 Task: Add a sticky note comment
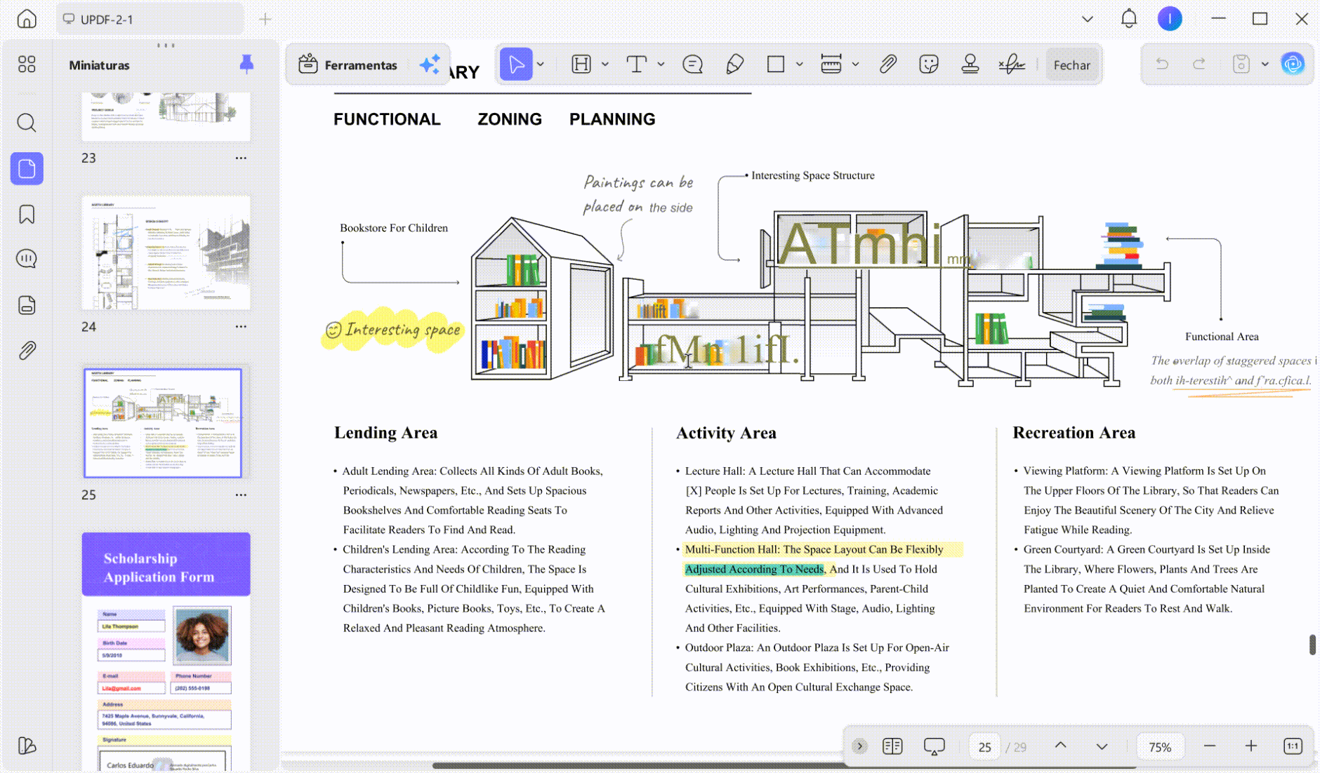(692, 65)
